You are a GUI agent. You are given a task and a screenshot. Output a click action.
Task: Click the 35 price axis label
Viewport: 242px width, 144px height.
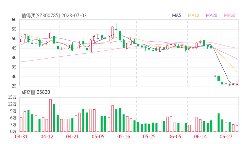[14, 67]
